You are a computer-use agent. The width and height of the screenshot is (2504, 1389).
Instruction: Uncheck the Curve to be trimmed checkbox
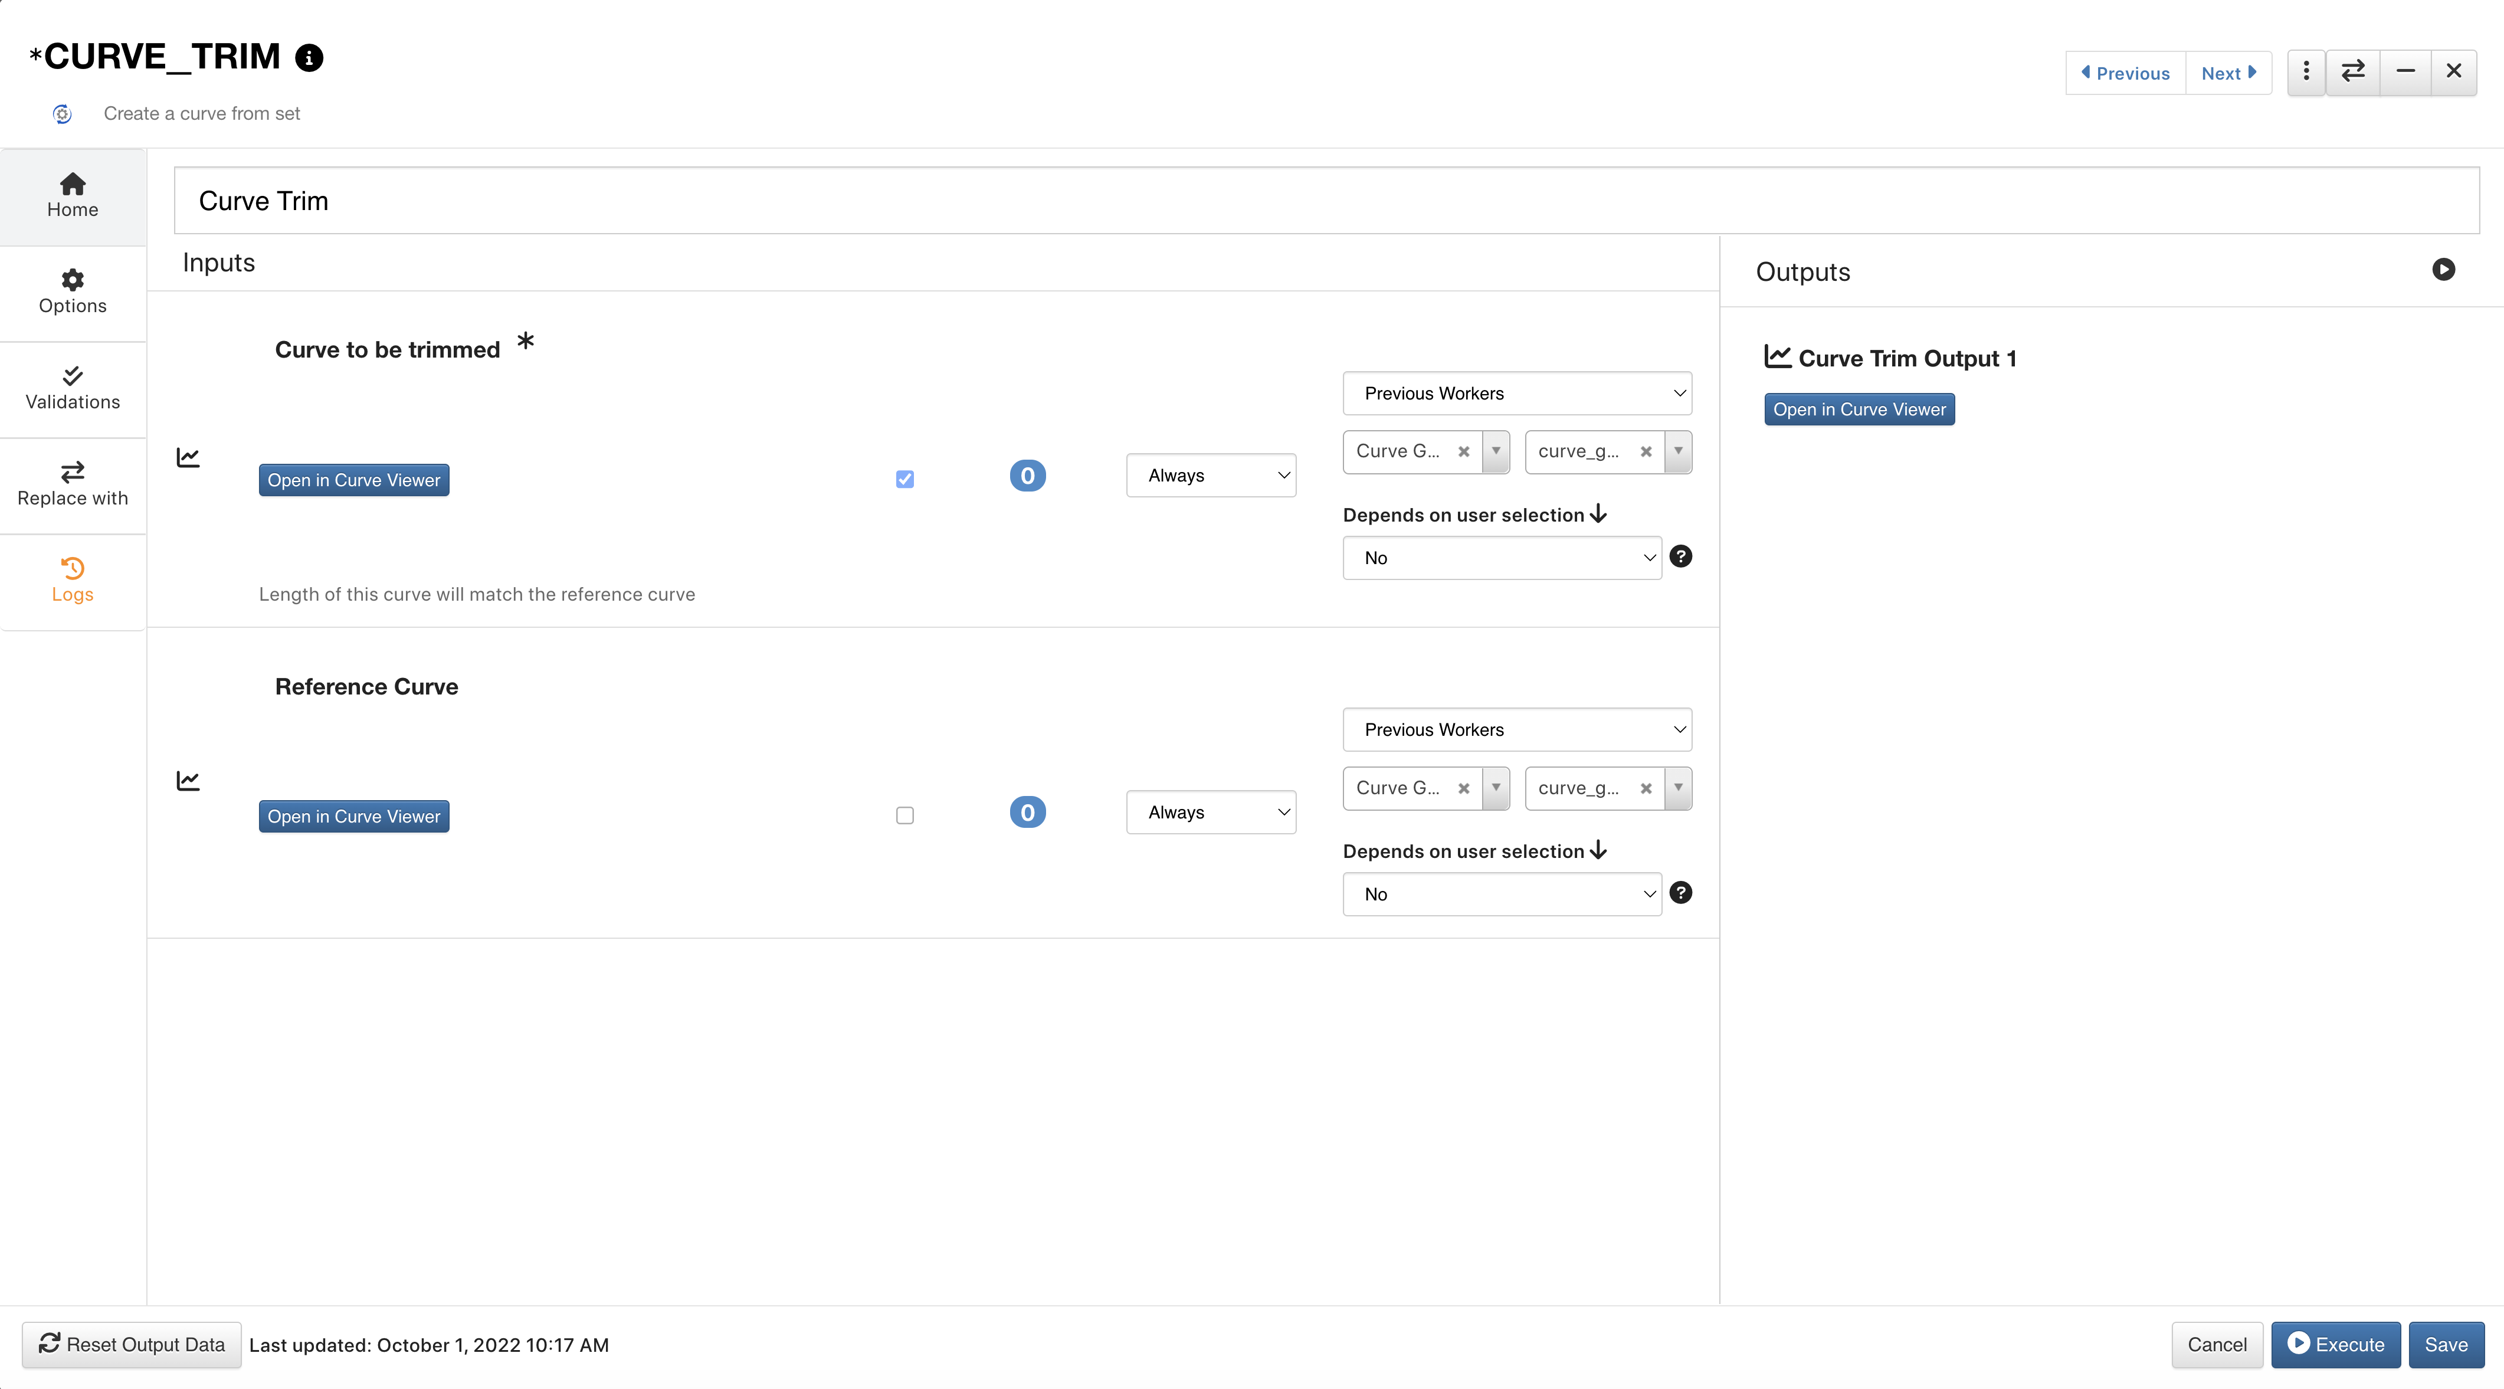pos(905,479)
